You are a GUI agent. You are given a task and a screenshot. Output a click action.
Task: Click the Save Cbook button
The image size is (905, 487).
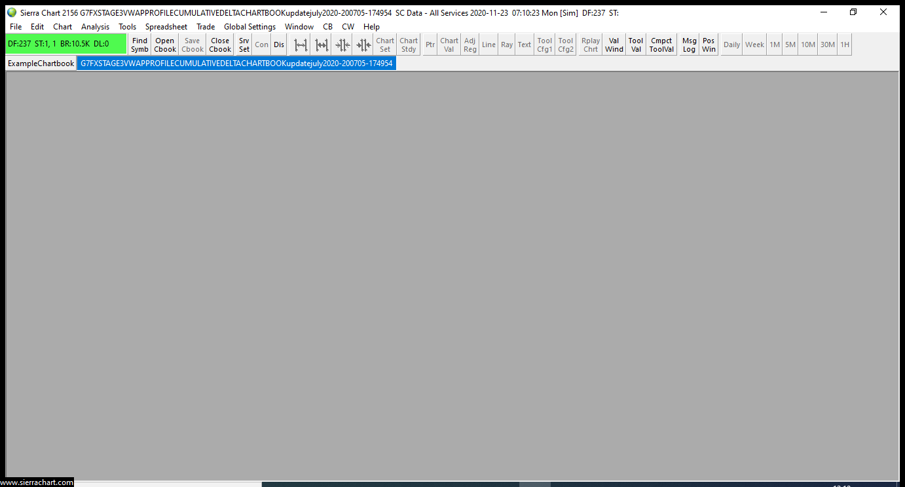pyautogui.click(x=193, y=45)
